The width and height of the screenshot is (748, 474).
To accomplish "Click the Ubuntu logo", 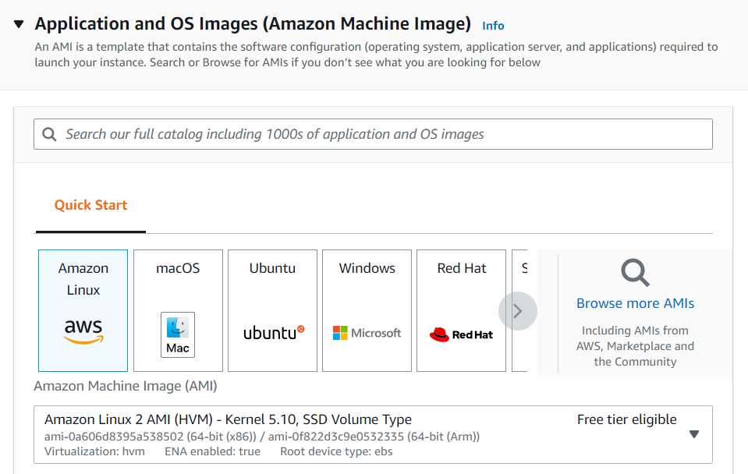I will [x=273, y=333].
